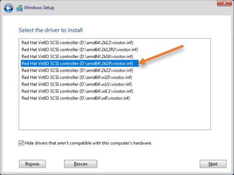
Task: Select the w8\viostor.inf driver entry
Action: (x=76, y=98)
